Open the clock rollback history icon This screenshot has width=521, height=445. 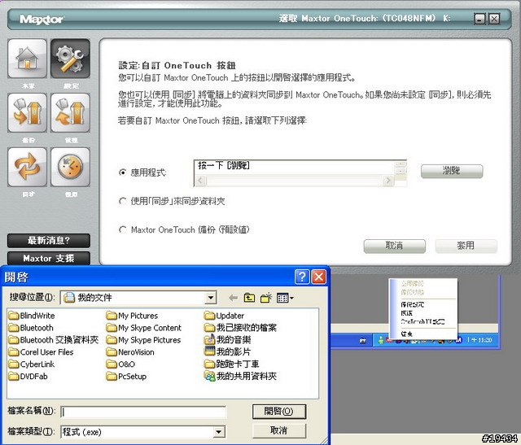tap(70, 167)
